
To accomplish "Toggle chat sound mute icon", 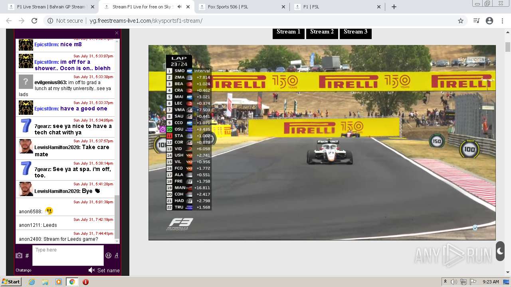I will tap(91, 270).
